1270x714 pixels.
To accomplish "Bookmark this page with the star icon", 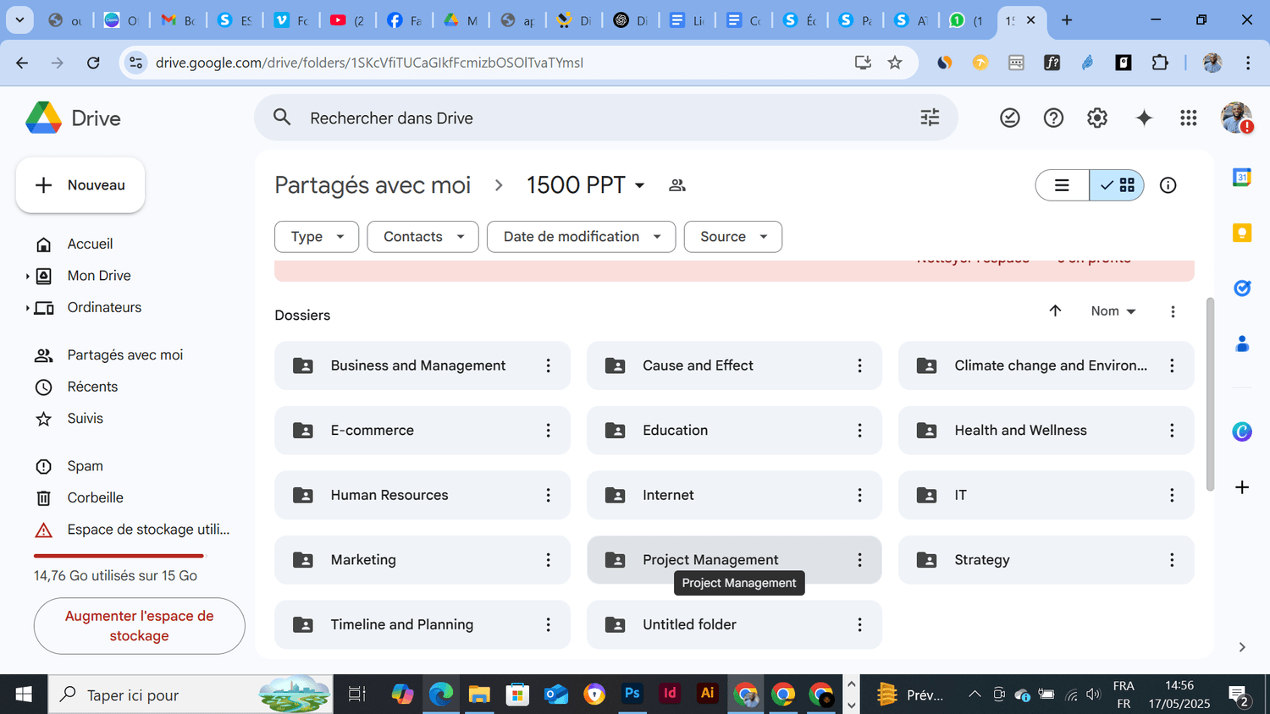I will click(x=895, y=63).
